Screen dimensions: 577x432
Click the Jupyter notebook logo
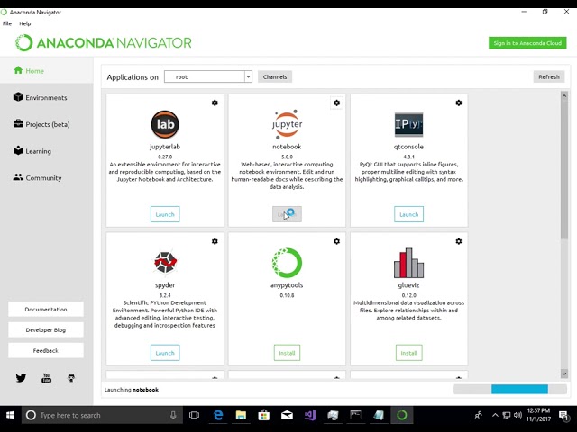(287, 124)
